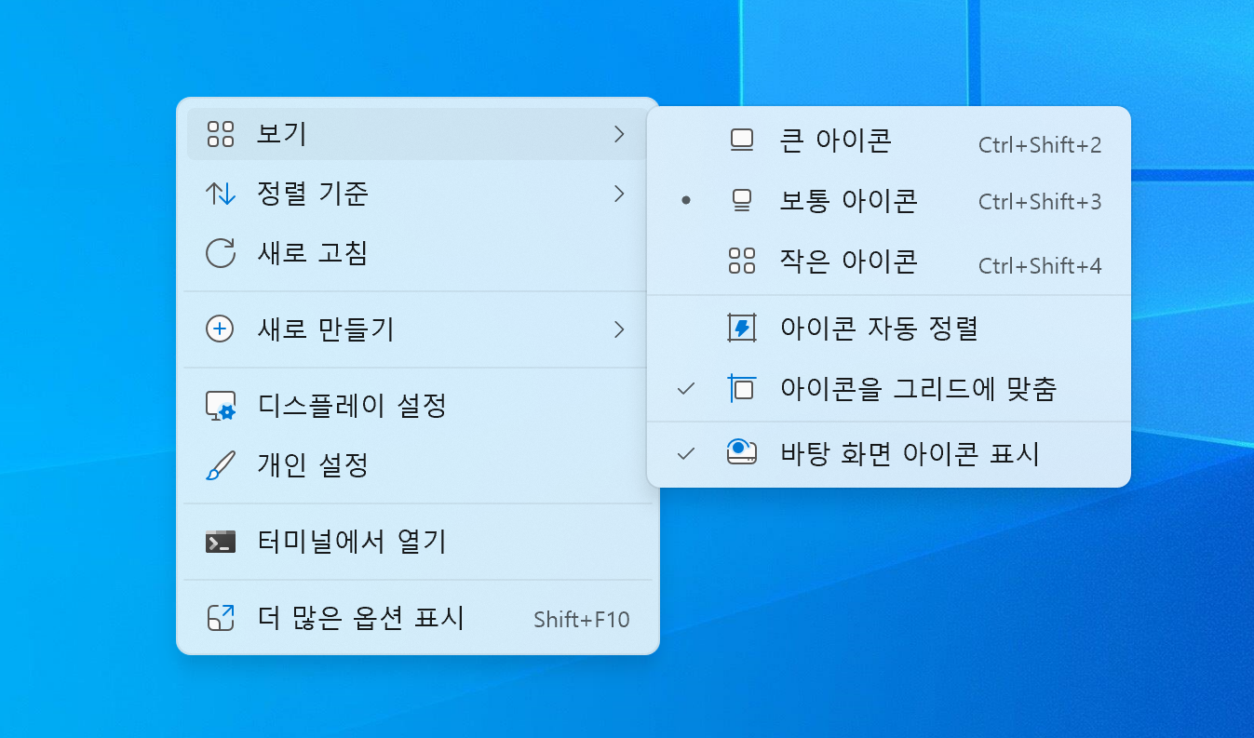This screenshot has height=738, width=1254.
Task: Open 디스플레이 설정 from the menu
Action: [x=417, y=406]
